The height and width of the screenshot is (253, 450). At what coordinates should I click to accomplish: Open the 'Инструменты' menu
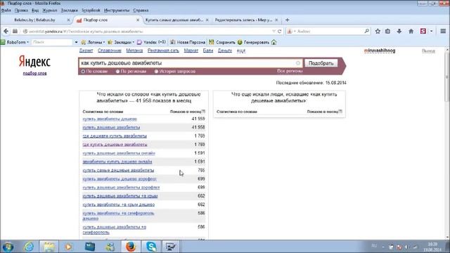click(x=117, y=11)
